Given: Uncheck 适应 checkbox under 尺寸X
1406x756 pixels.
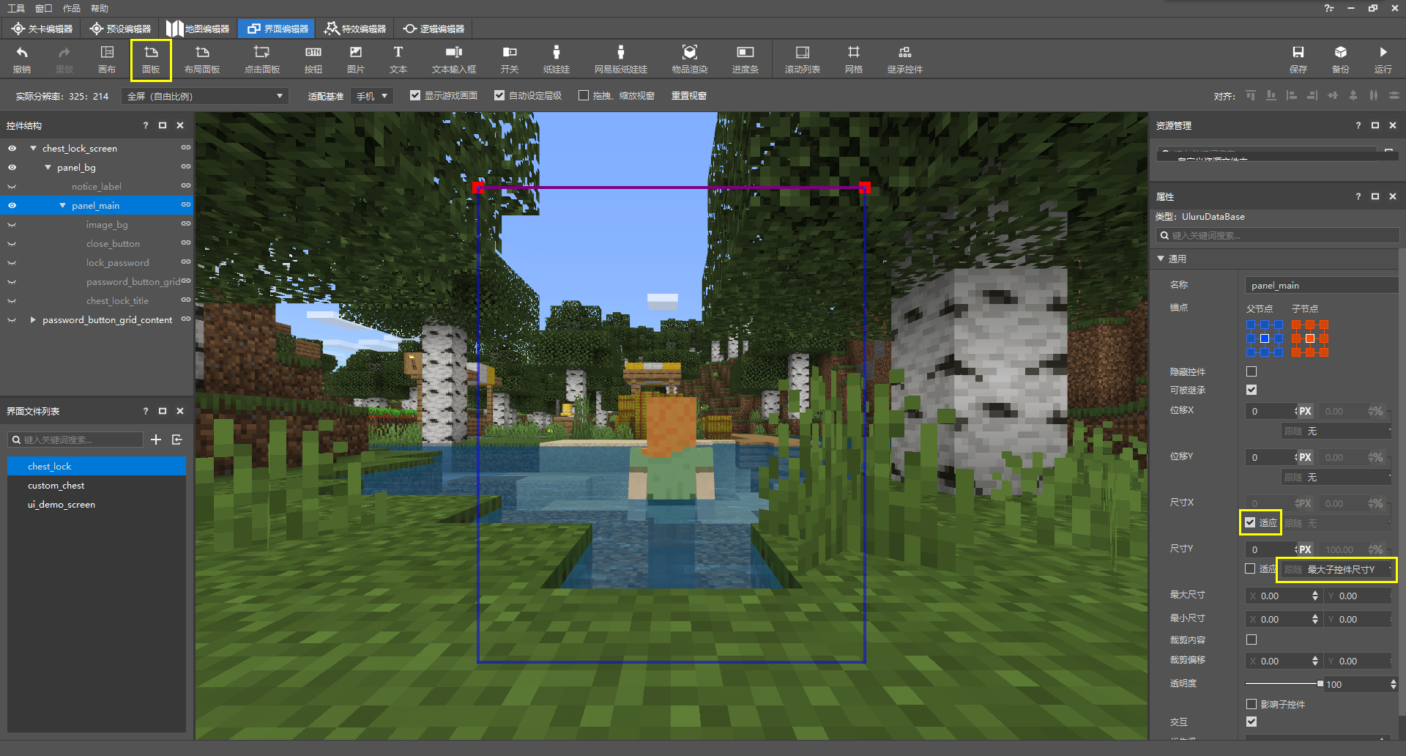Looking at the screenshot, I should pos(1250,522).
